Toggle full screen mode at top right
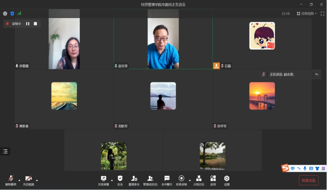The height and width of the screenshot is (190, 327). (x=322, y=13)
